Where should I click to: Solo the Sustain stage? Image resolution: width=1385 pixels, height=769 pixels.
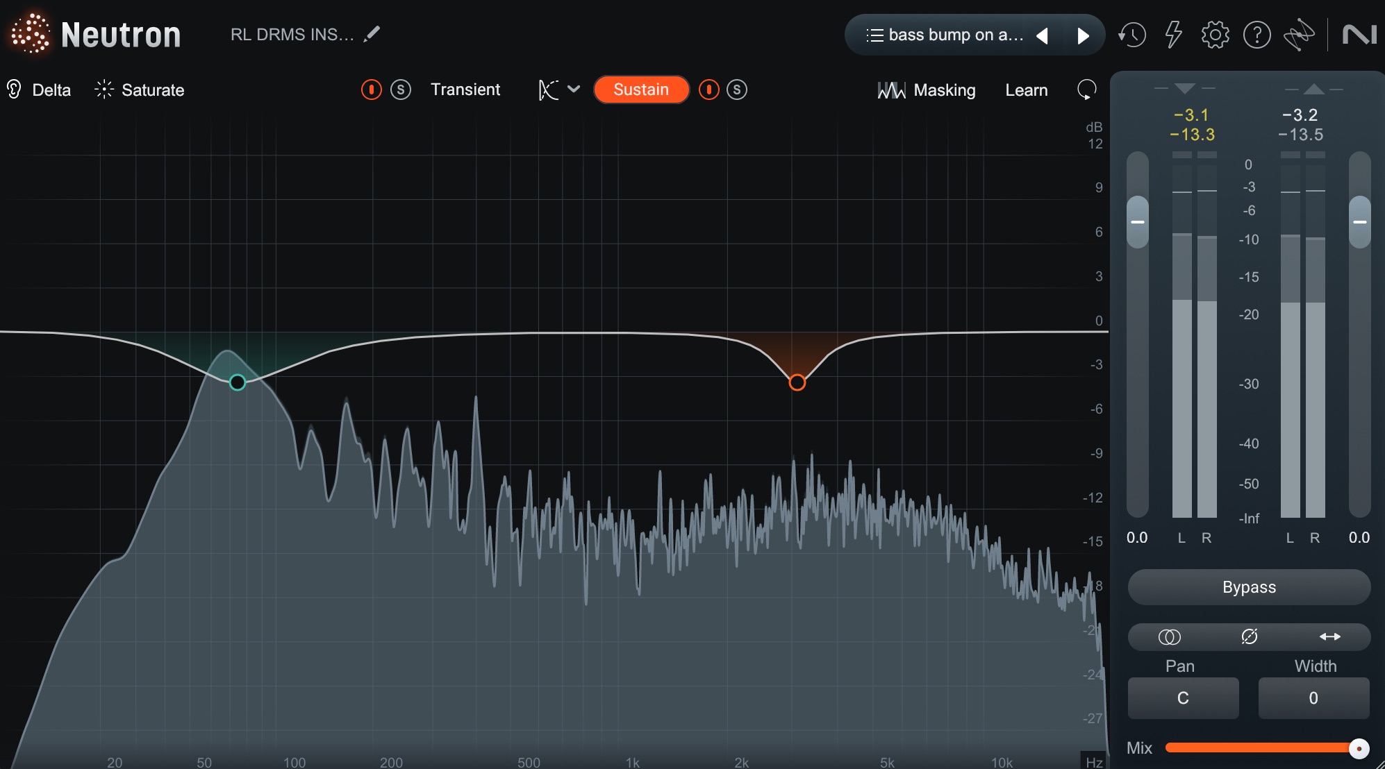click(737, 90)
